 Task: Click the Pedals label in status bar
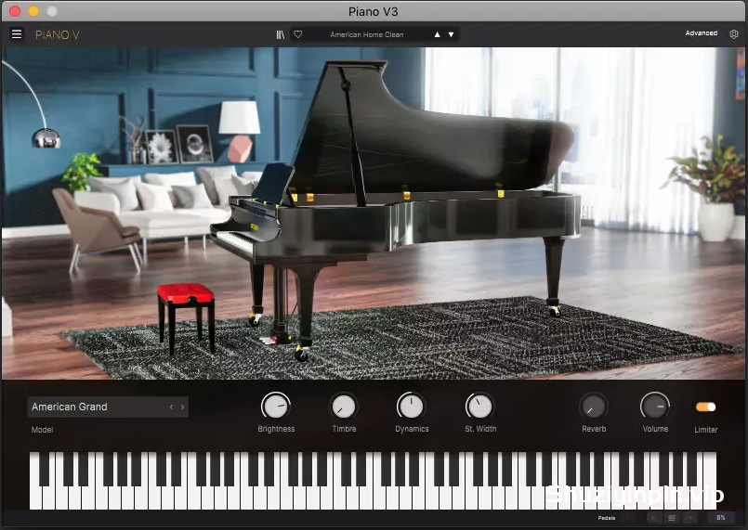[607, 518]
